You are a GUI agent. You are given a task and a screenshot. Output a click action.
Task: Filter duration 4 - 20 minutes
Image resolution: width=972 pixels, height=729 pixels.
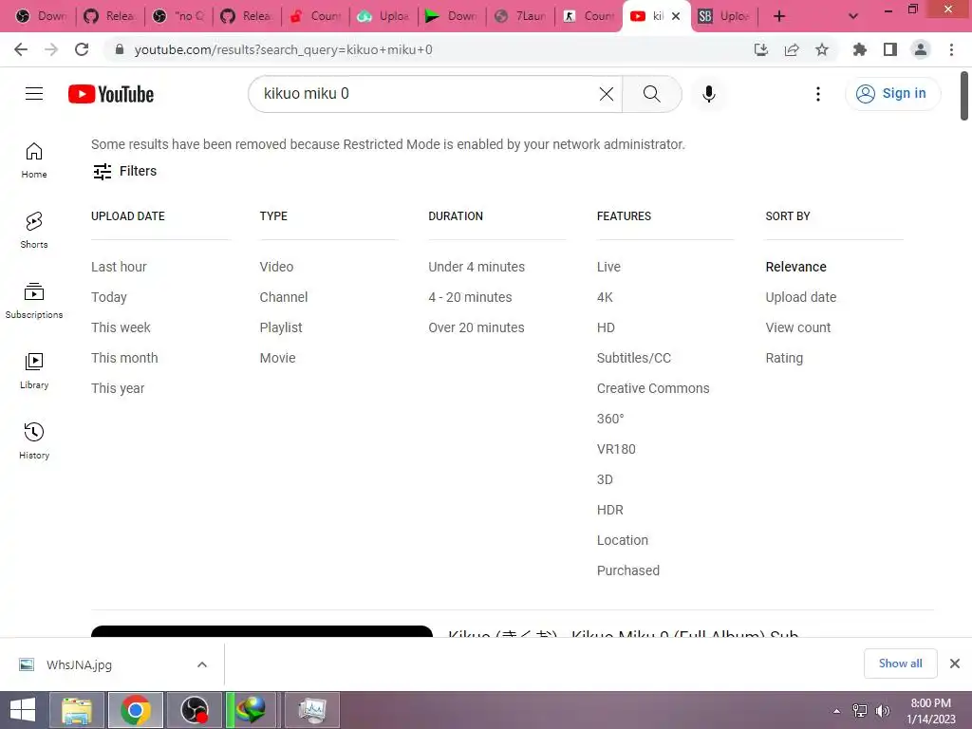(x=470, y=297)
